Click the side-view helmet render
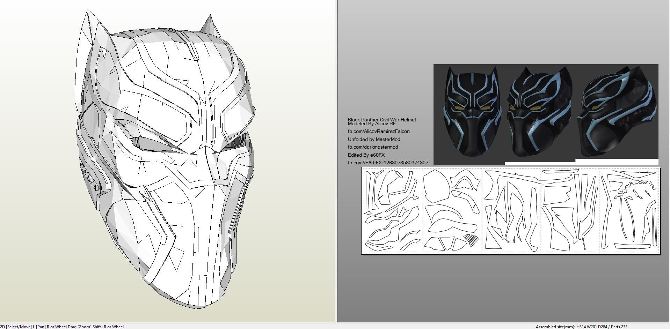This screenshot has height=329, width=670. [x=617, y=111]
